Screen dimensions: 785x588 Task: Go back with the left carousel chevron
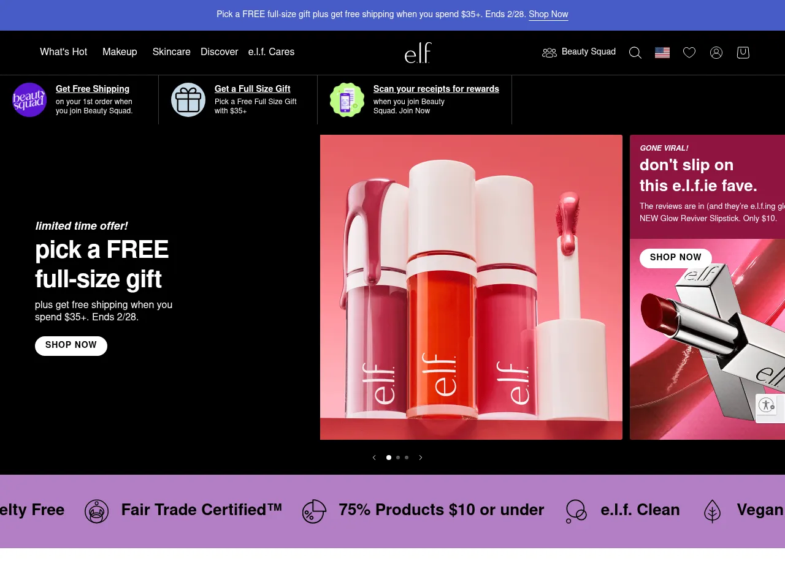[374, 458]
